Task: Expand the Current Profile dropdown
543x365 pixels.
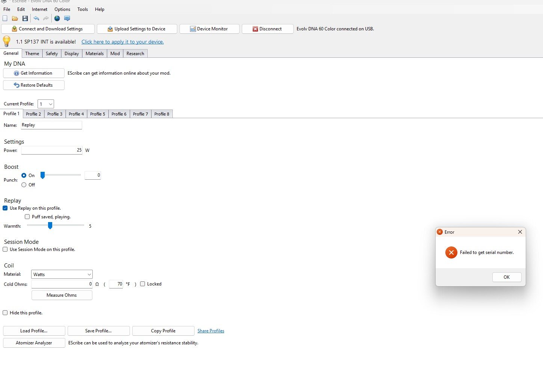Action: click(46, 104)
